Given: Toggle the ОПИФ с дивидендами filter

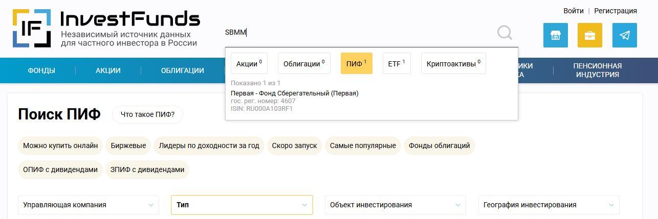Looking at the screenshot, I should click(x=60, y=169).
